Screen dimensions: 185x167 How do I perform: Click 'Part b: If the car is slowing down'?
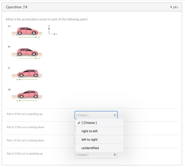(x=26, y=127)
